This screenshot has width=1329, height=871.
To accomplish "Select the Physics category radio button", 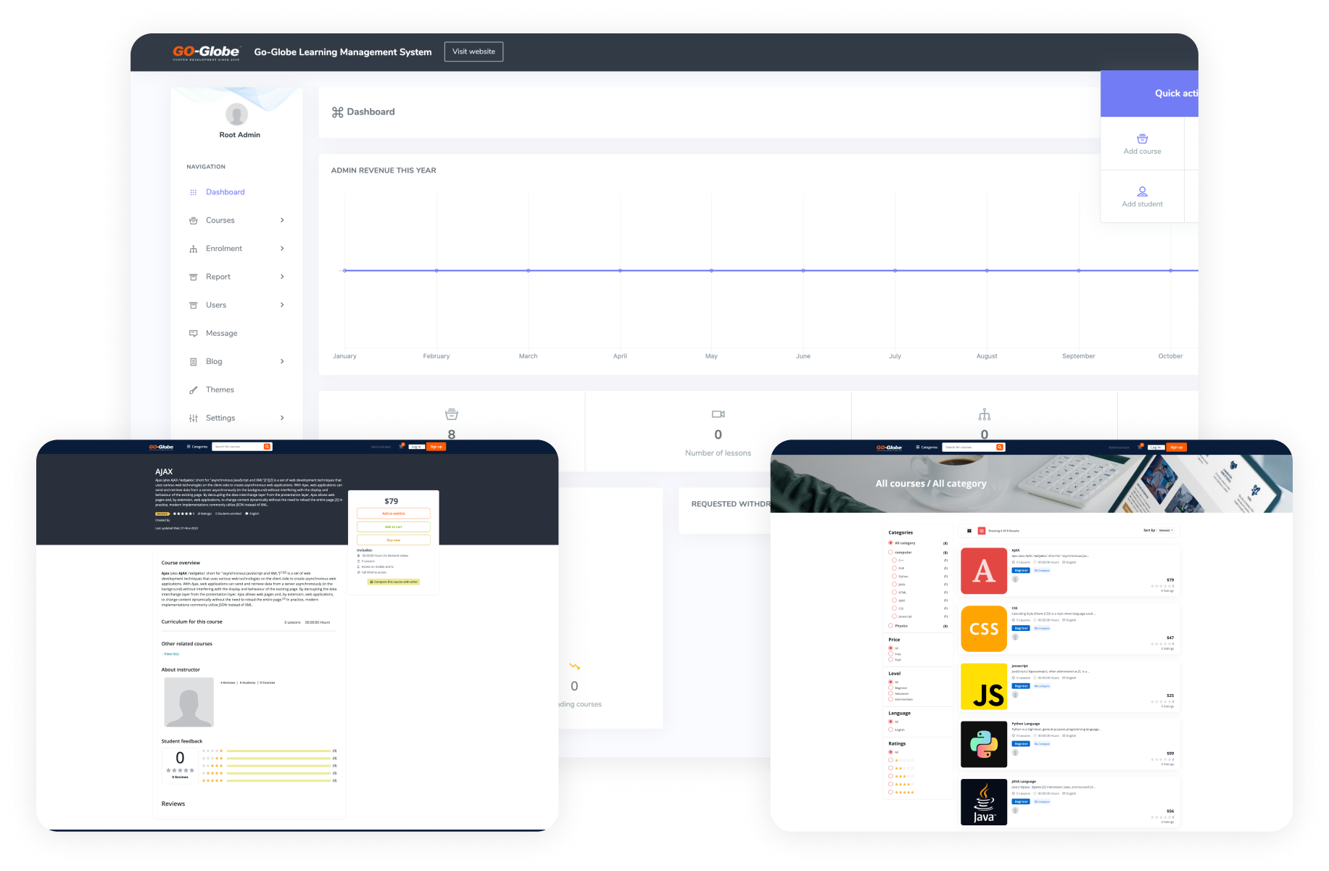I will click(890, 625).
